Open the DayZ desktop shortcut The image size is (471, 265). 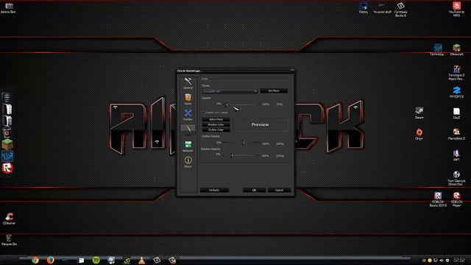click(456, 113)
